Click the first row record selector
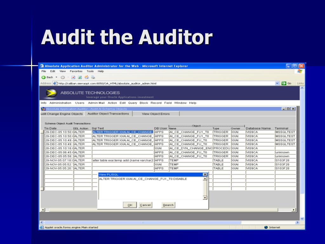 [42, 132]
